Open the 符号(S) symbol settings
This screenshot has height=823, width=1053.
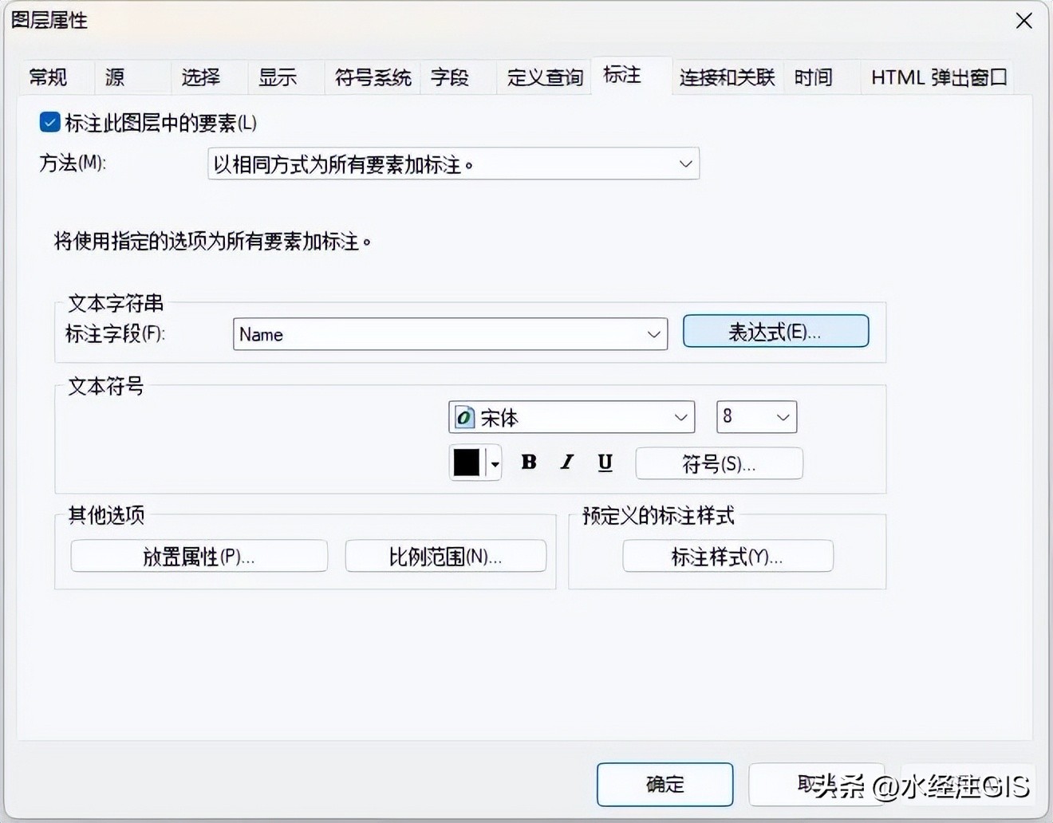[718, 463]
